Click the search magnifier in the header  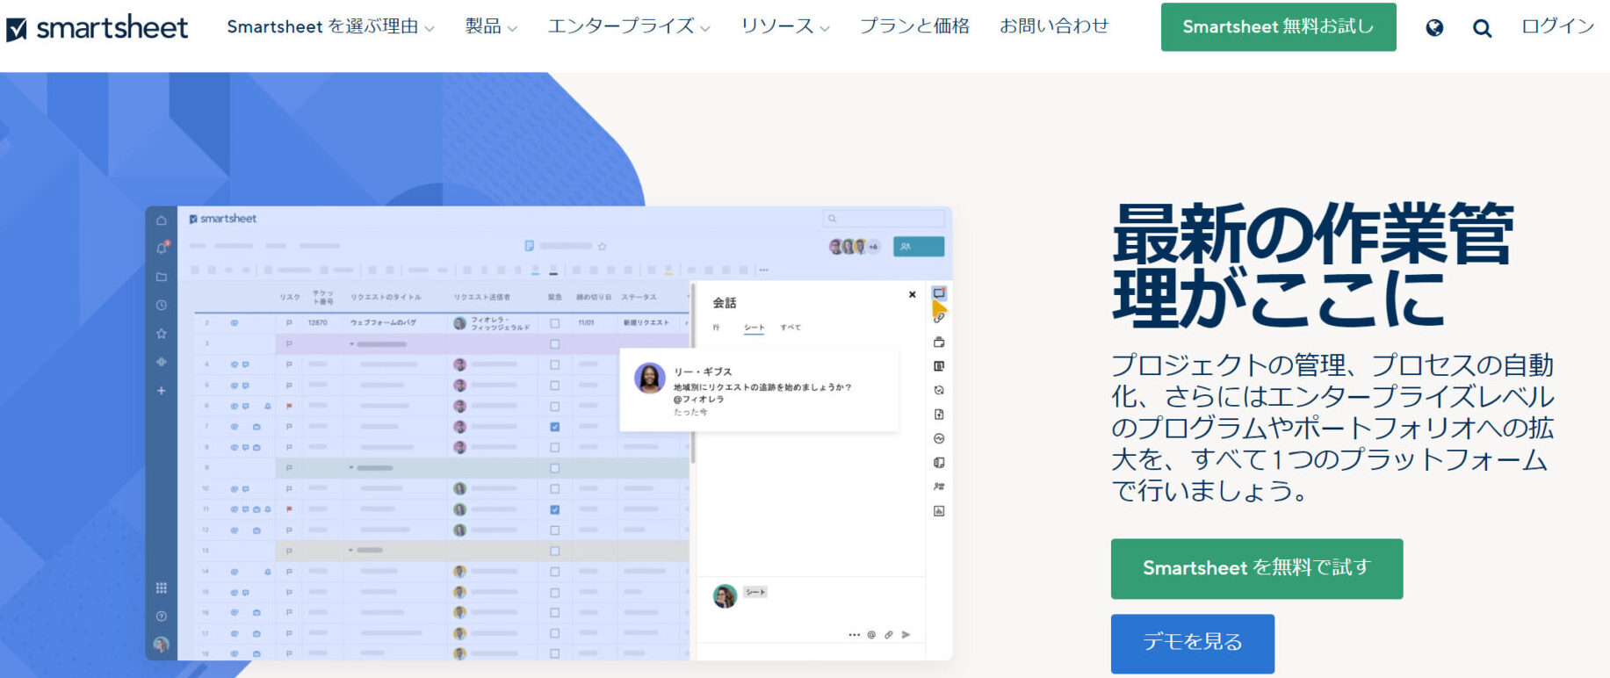pyautogui.click(x=1482, y=28)
